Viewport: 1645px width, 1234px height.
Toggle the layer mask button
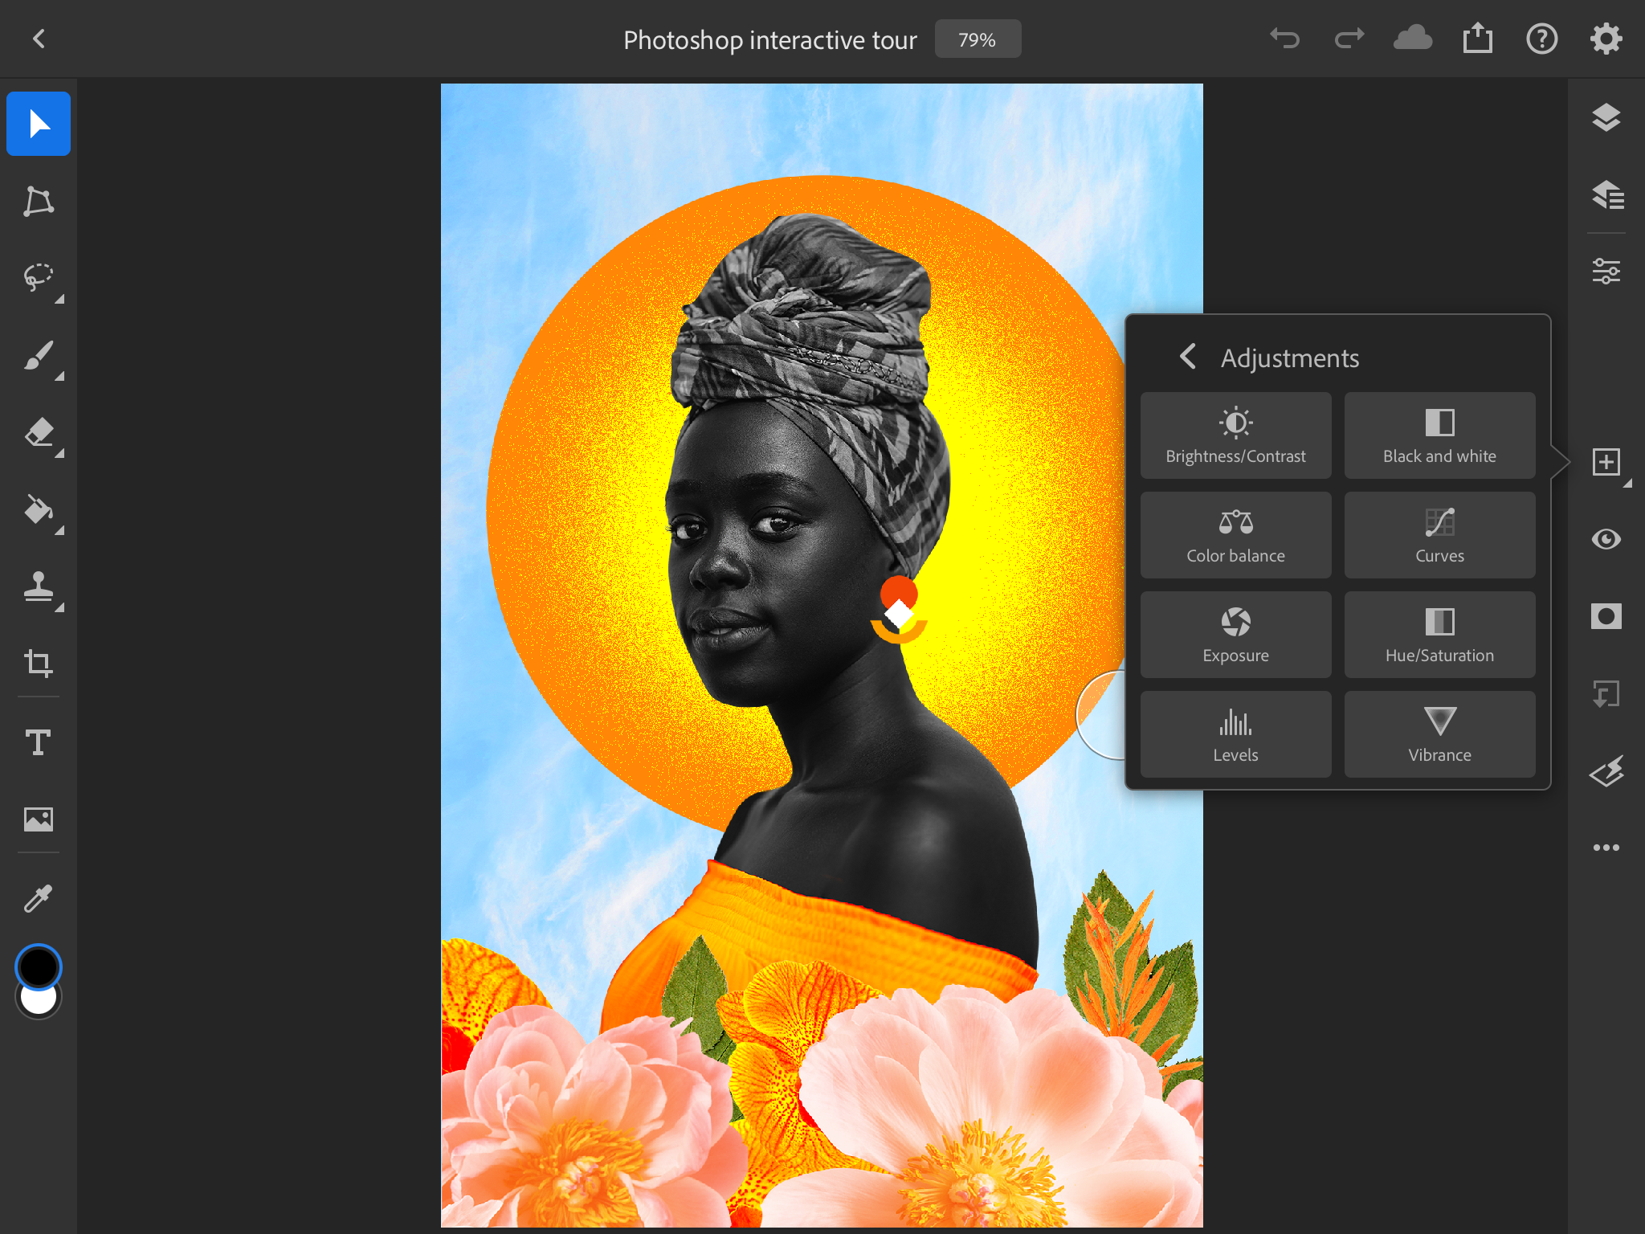click(1606, 616)
